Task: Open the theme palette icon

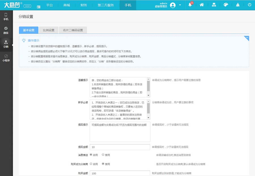Action: click(x=226, y=5)
